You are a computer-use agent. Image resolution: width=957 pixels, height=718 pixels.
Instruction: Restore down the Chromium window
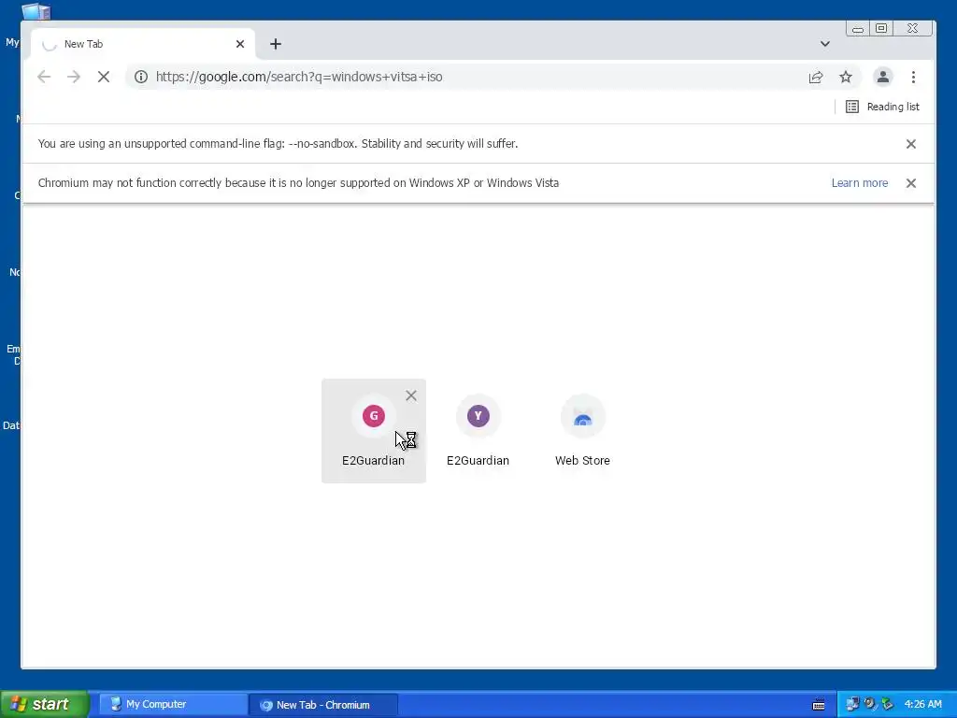coord(881,28)
